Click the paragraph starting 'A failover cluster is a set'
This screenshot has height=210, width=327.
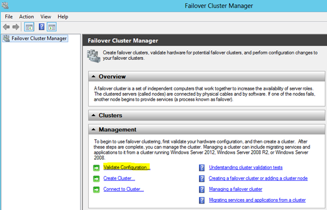pos(204,94)
